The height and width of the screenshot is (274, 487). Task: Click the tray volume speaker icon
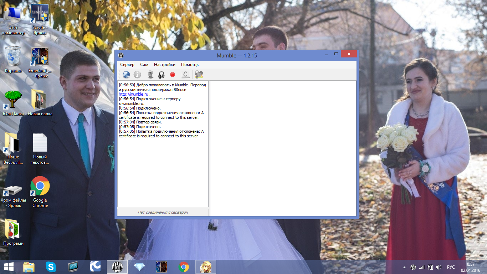(x=439, y=267)
